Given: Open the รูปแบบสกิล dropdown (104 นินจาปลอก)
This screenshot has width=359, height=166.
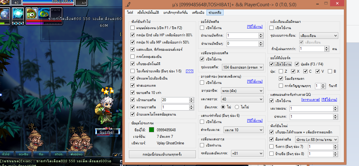Looking at the screenshot, I should click(x=243, y=67).
